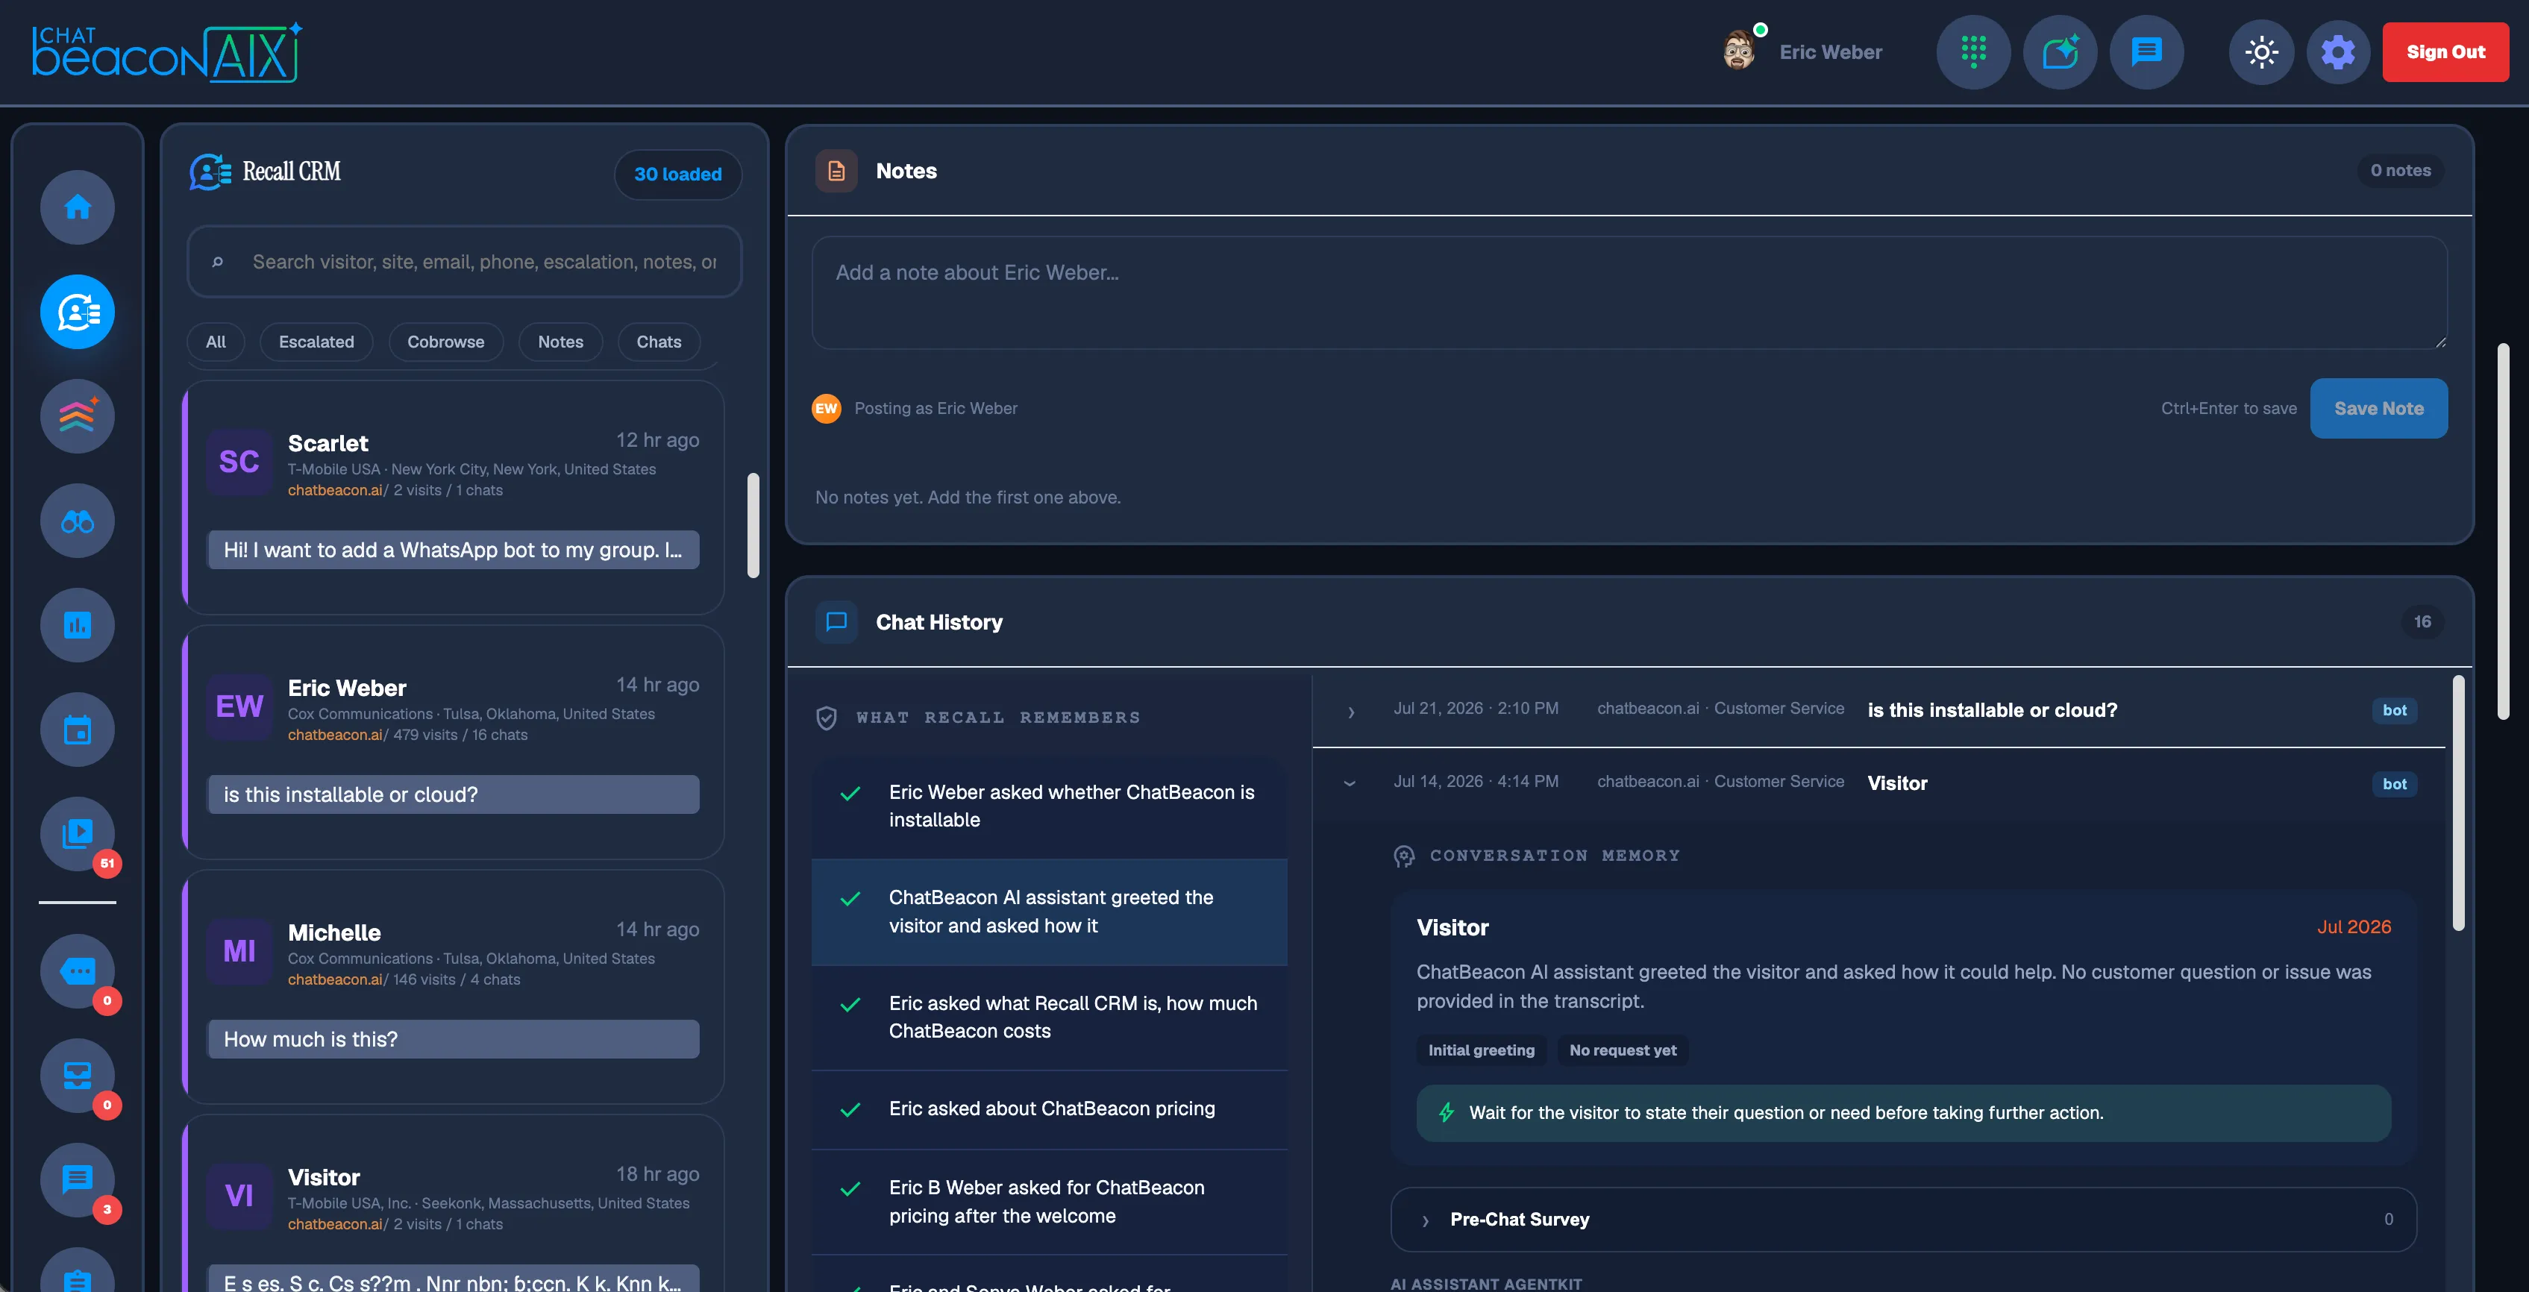Open the stacked layers sidebar icon
2529x1292 pixels.
coord(78,416)
